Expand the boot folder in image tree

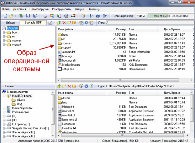(x=4, y=32)
